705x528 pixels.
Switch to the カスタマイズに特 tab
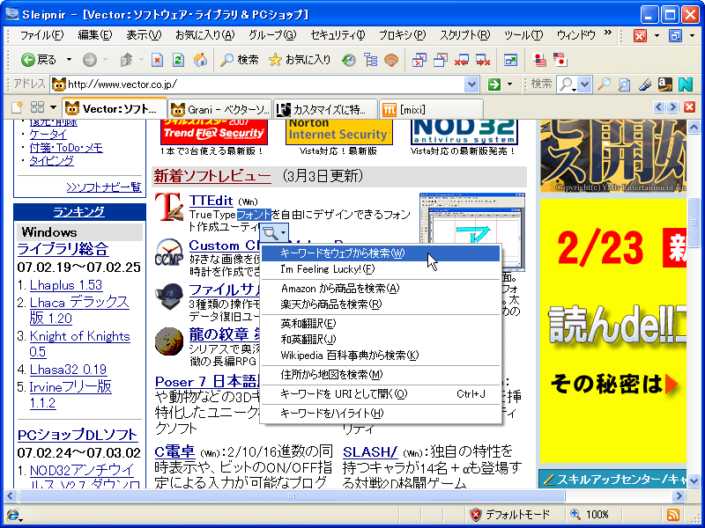(x=325, y=109)
